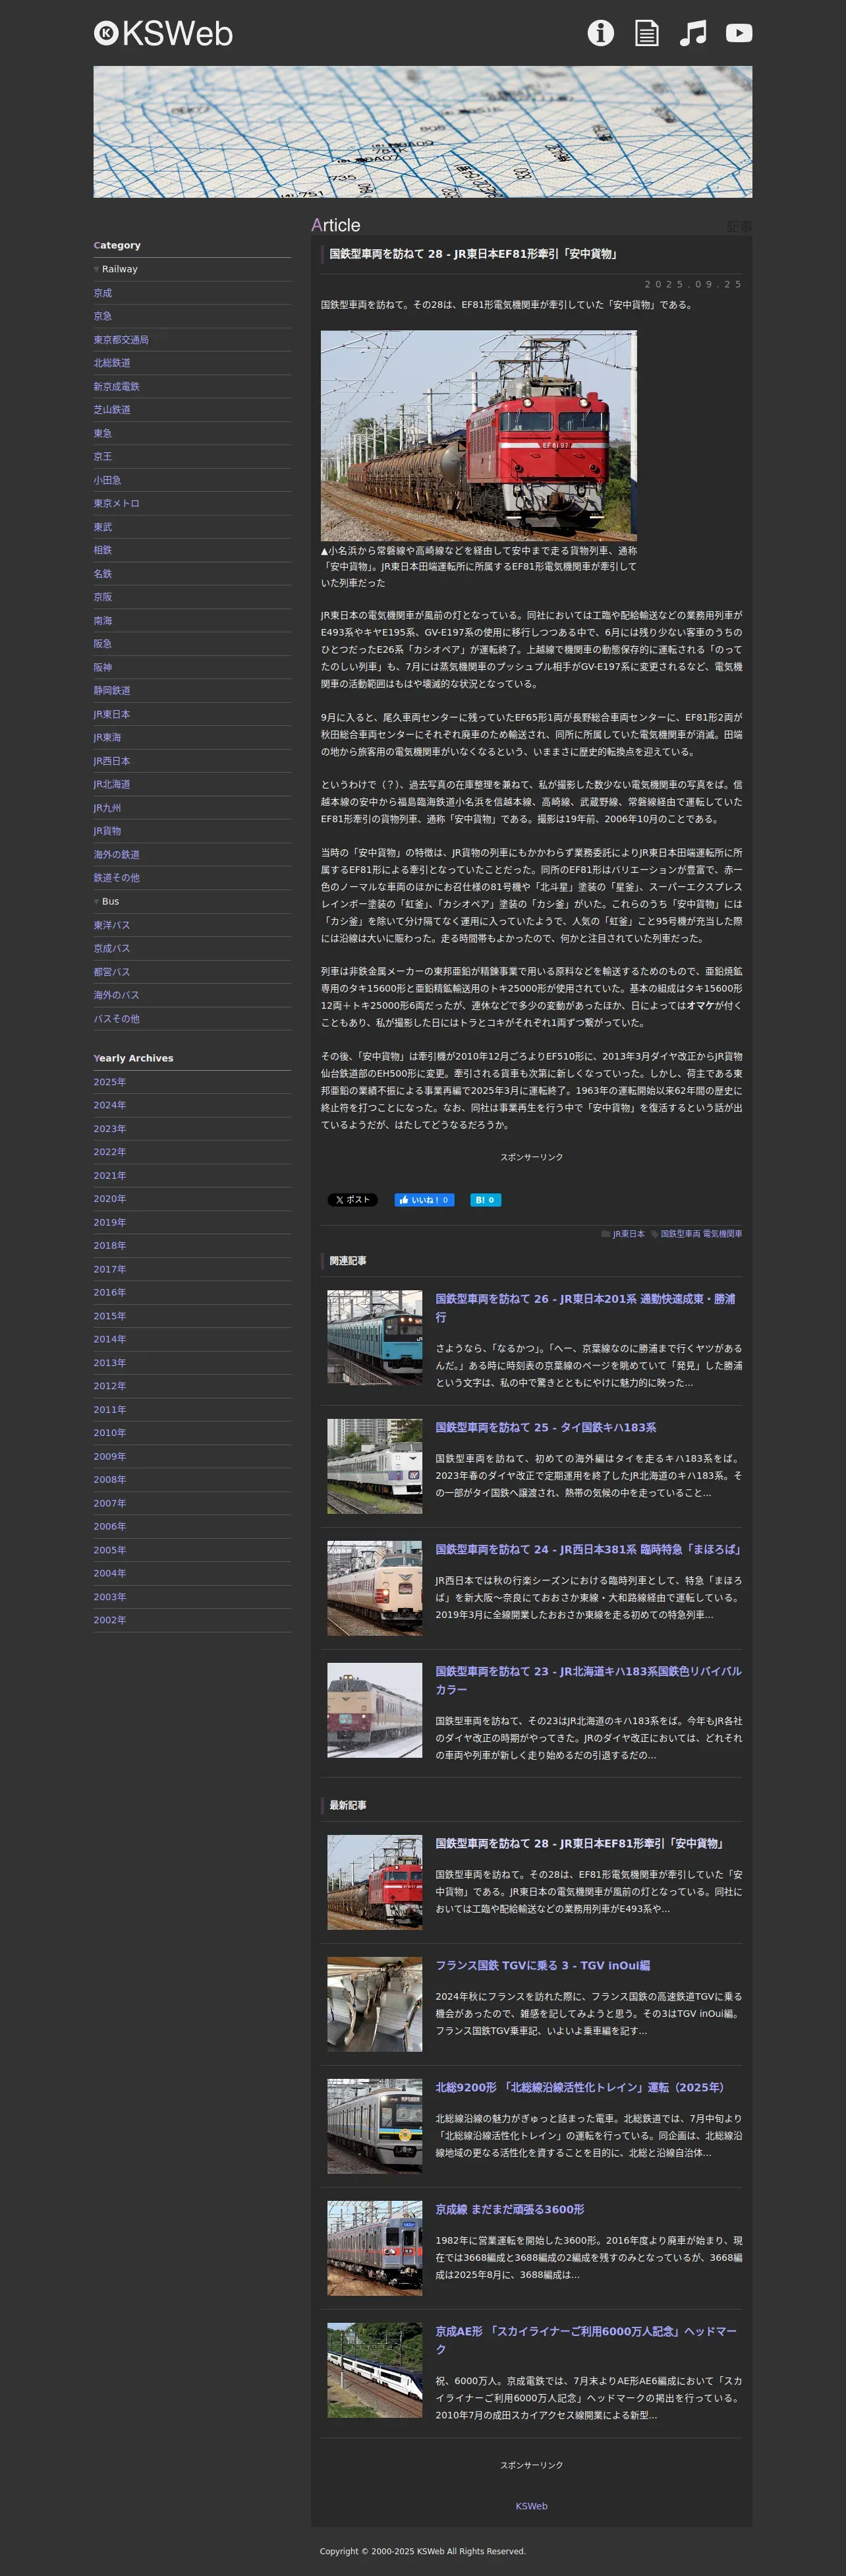Open the 2002年 yearly archive
The height and width of the screenshot is (2576, 846).
pyautogui.click(x=110, y=1620)
